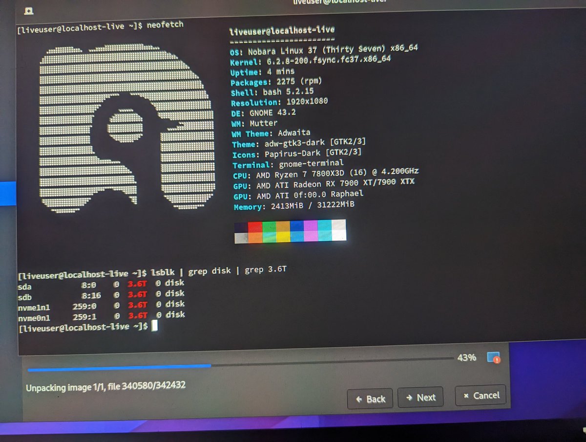Click the 'Packages: 2275 (rpm)' line

(276, 82)
